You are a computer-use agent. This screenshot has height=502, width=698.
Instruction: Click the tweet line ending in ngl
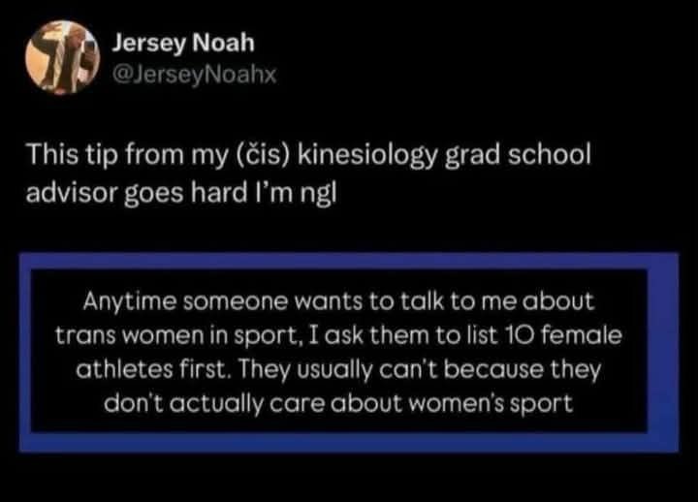tap(181, 194)
